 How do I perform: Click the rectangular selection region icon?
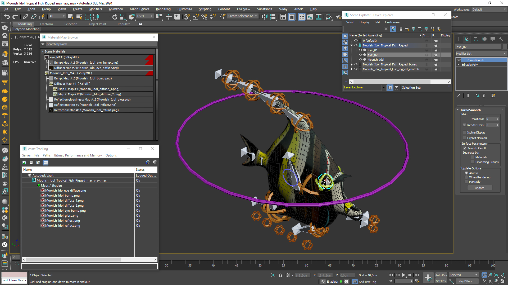(88, 16)
